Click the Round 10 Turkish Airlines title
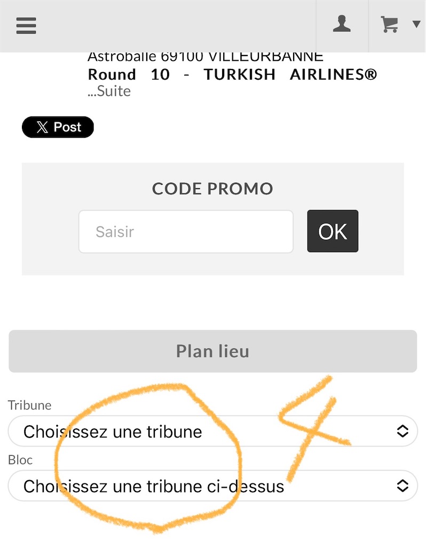This screenshot has width=426, height=547. (x=232, y=74)
